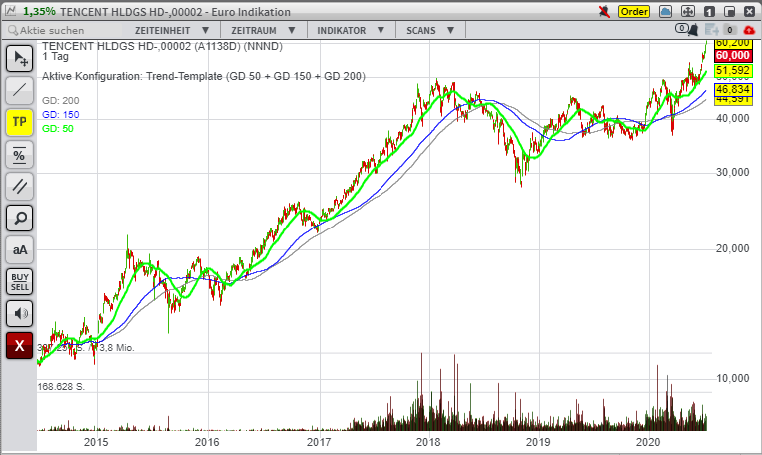Click the 2017 year label on time axis
The image size is (762, 455).
point(319,442)
